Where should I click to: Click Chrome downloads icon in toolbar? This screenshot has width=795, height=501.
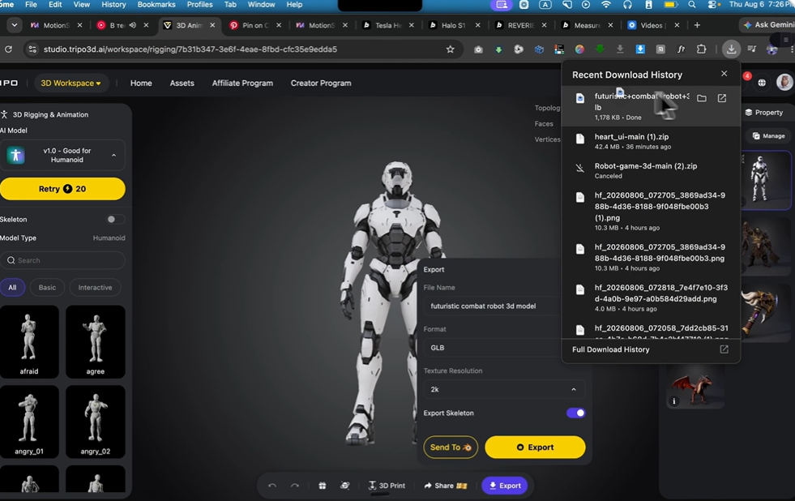point(731,49)
